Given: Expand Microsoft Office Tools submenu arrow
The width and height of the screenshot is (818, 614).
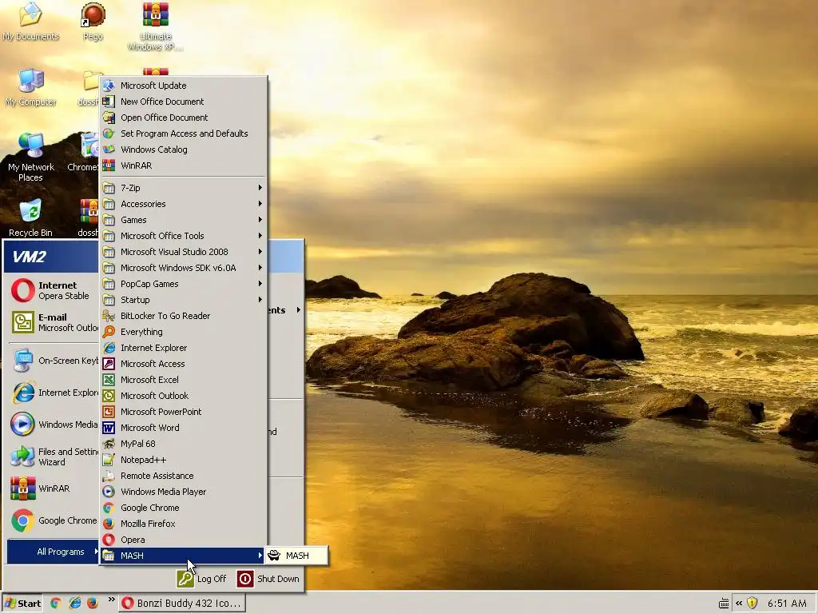Looking at the screenshot, I should point(260,236).
